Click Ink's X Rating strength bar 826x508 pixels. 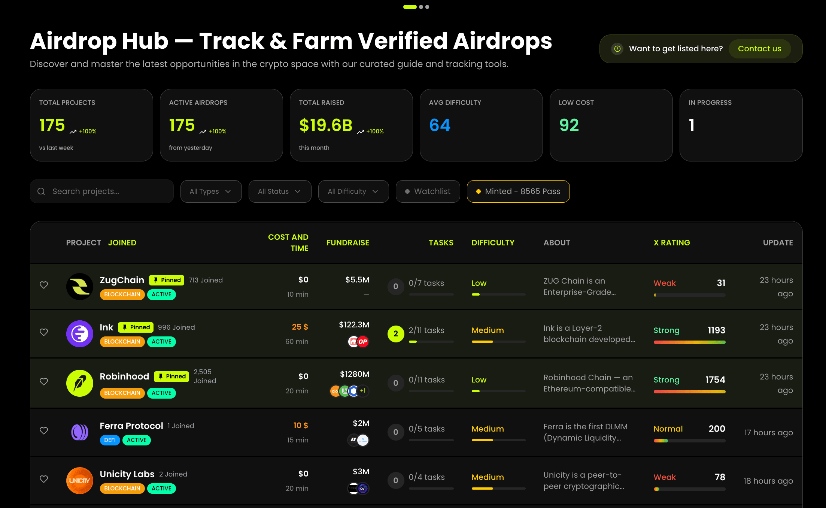click(689, 342)
